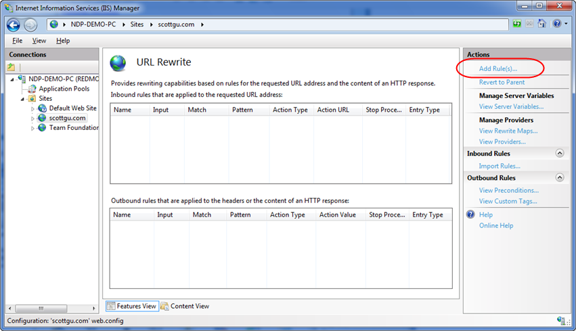Open View Rewrite Maps... link
Screen dimensions: 576x331
[x=508, y=131]
